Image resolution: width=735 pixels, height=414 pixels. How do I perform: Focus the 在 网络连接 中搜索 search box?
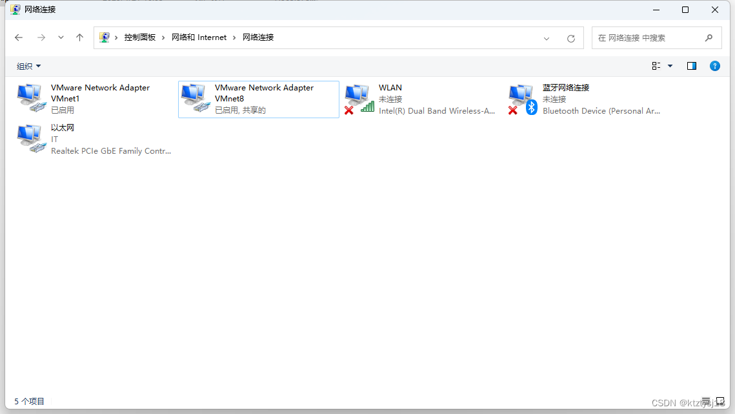pyautogui.click(x=656, y=38)
